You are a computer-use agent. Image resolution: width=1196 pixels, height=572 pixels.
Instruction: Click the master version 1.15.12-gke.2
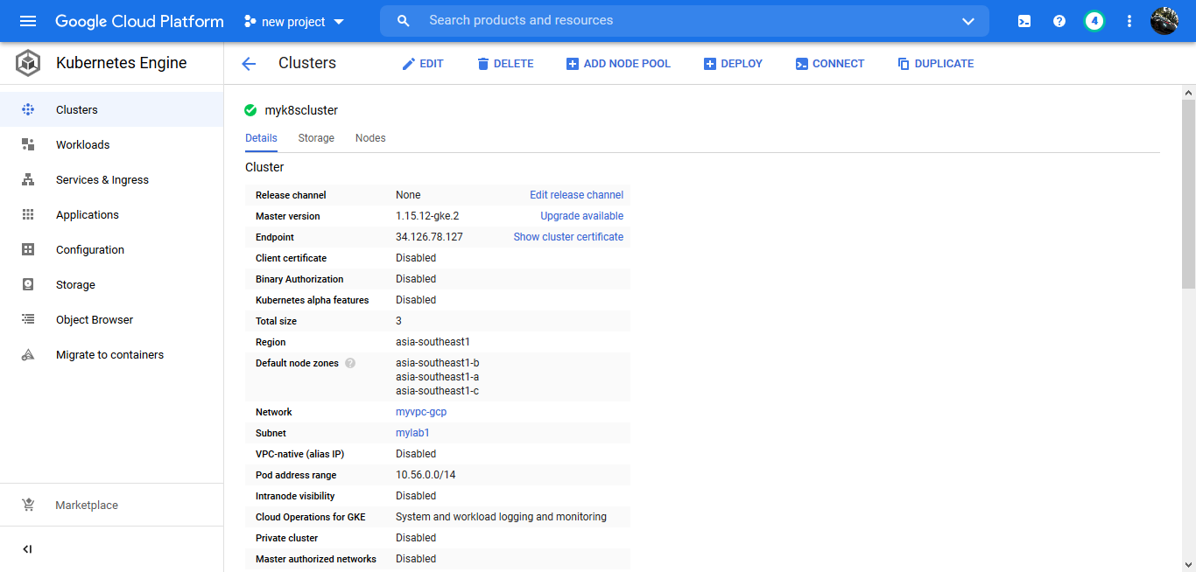click(x=427, y=216)
